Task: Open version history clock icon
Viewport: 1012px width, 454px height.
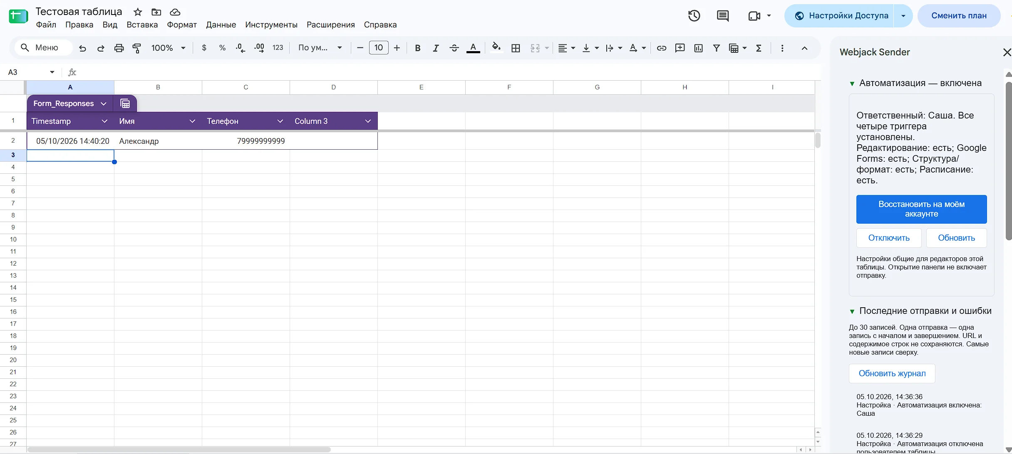Action: pyautogui.click(x=694, y=16)
